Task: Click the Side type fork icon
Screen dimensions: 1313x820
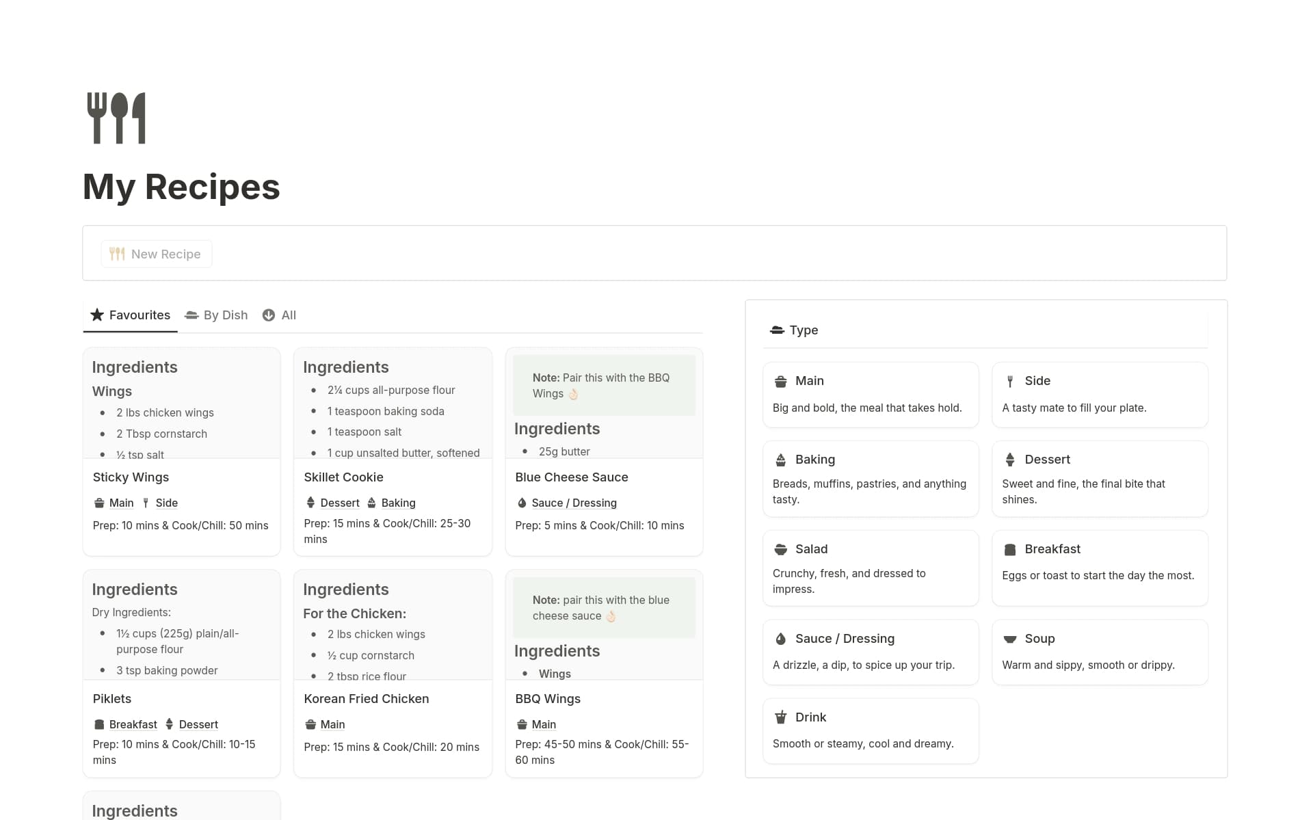Action: click(x=1009, y=381)
